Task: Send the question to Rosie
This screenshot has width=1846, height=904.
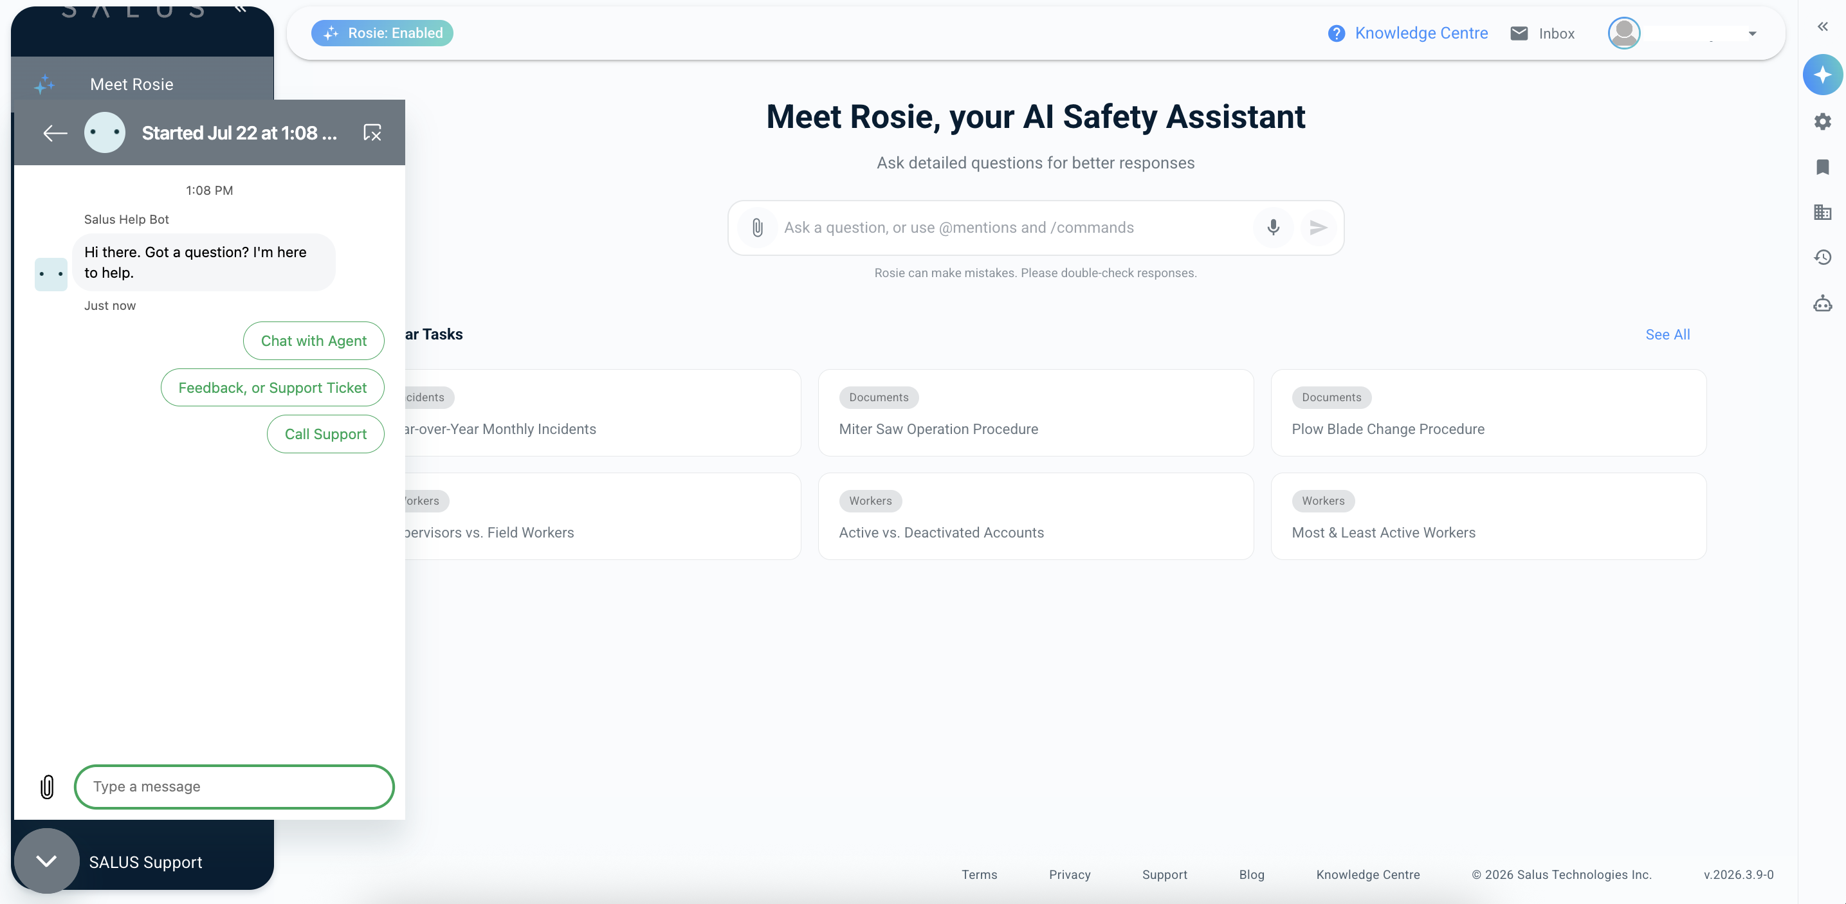Action: tap(1318, 228)
